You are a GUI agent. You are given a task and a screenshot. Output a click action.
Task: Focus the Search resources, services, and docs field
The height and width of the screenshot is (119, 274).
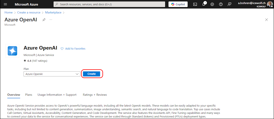[109, 4]
